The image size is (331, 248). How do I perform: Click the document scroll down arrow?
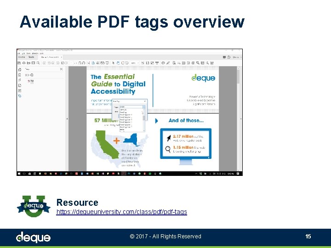coord(238,170)
